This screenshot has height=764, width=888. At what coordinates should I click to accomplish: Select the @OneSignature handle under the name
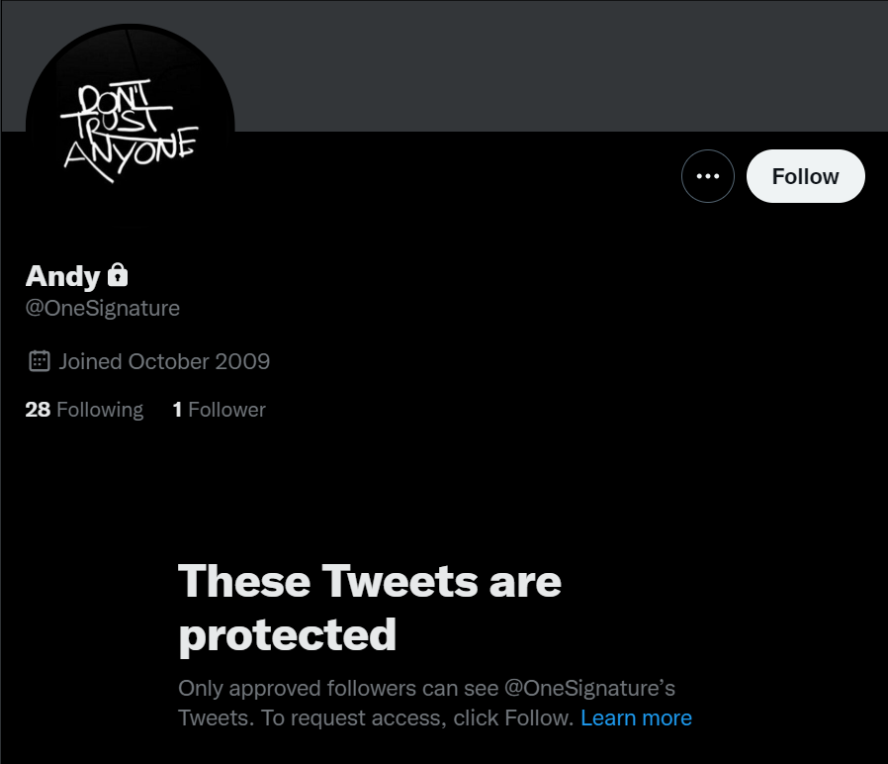(103, 308)
